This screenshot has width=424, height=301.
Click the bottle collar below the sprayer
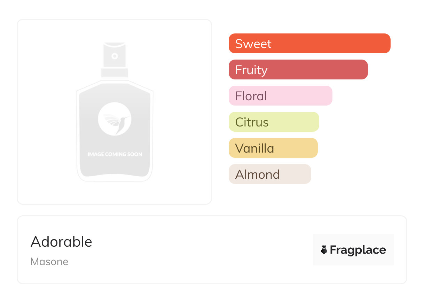tap(115, 73)
